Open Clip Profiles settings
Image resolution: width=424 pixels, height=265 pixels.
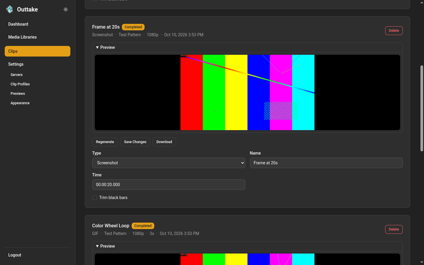20,84
